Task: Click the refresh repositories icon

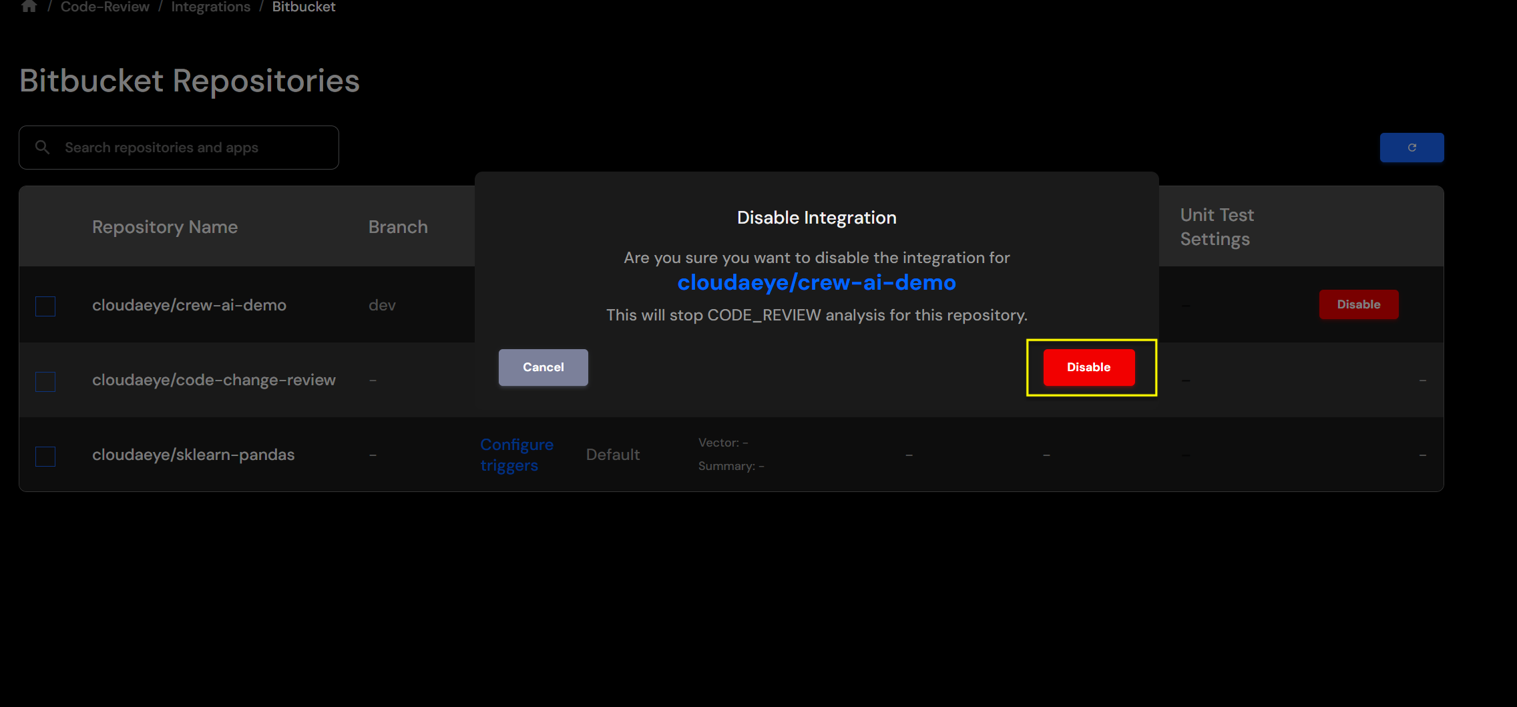Action: (x=1412, y=148)
